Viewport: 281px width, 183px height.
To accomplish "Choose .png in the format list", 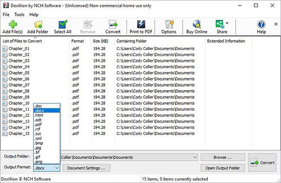I will point(47,161).
